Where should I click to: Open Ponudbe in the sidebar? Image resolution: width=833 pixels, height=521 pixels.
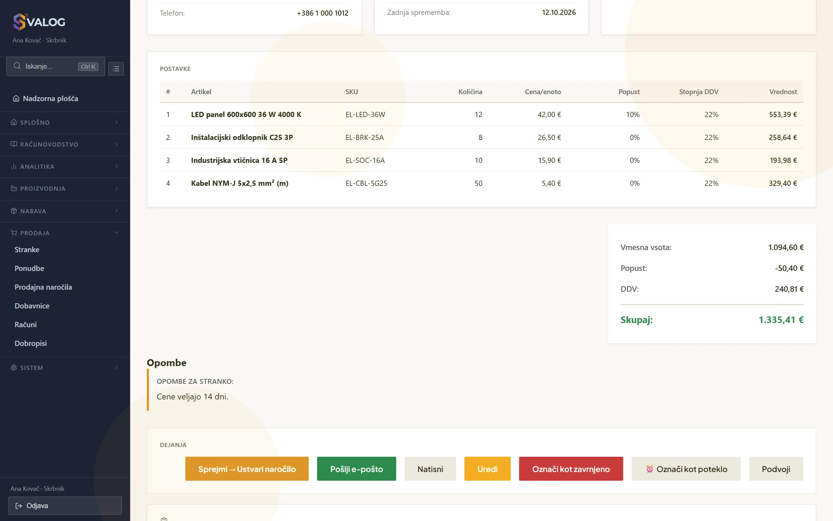(x=29, y=268)
